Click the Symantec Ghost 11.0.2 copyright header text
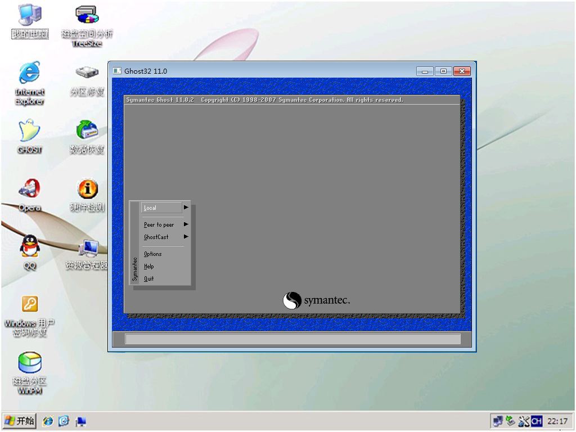The height and width of the screenshot is (432, 576). pyautogui.click(x=264, y=100)
